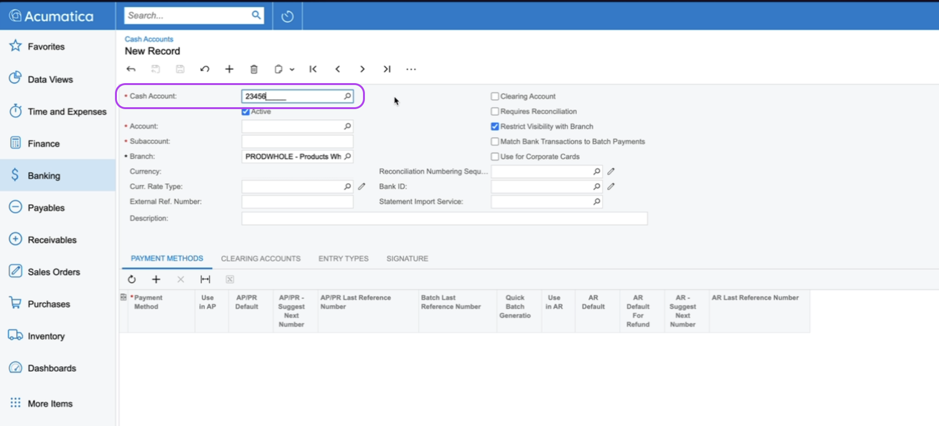Click the pencil icon next to Bank ID

point(611,187)
